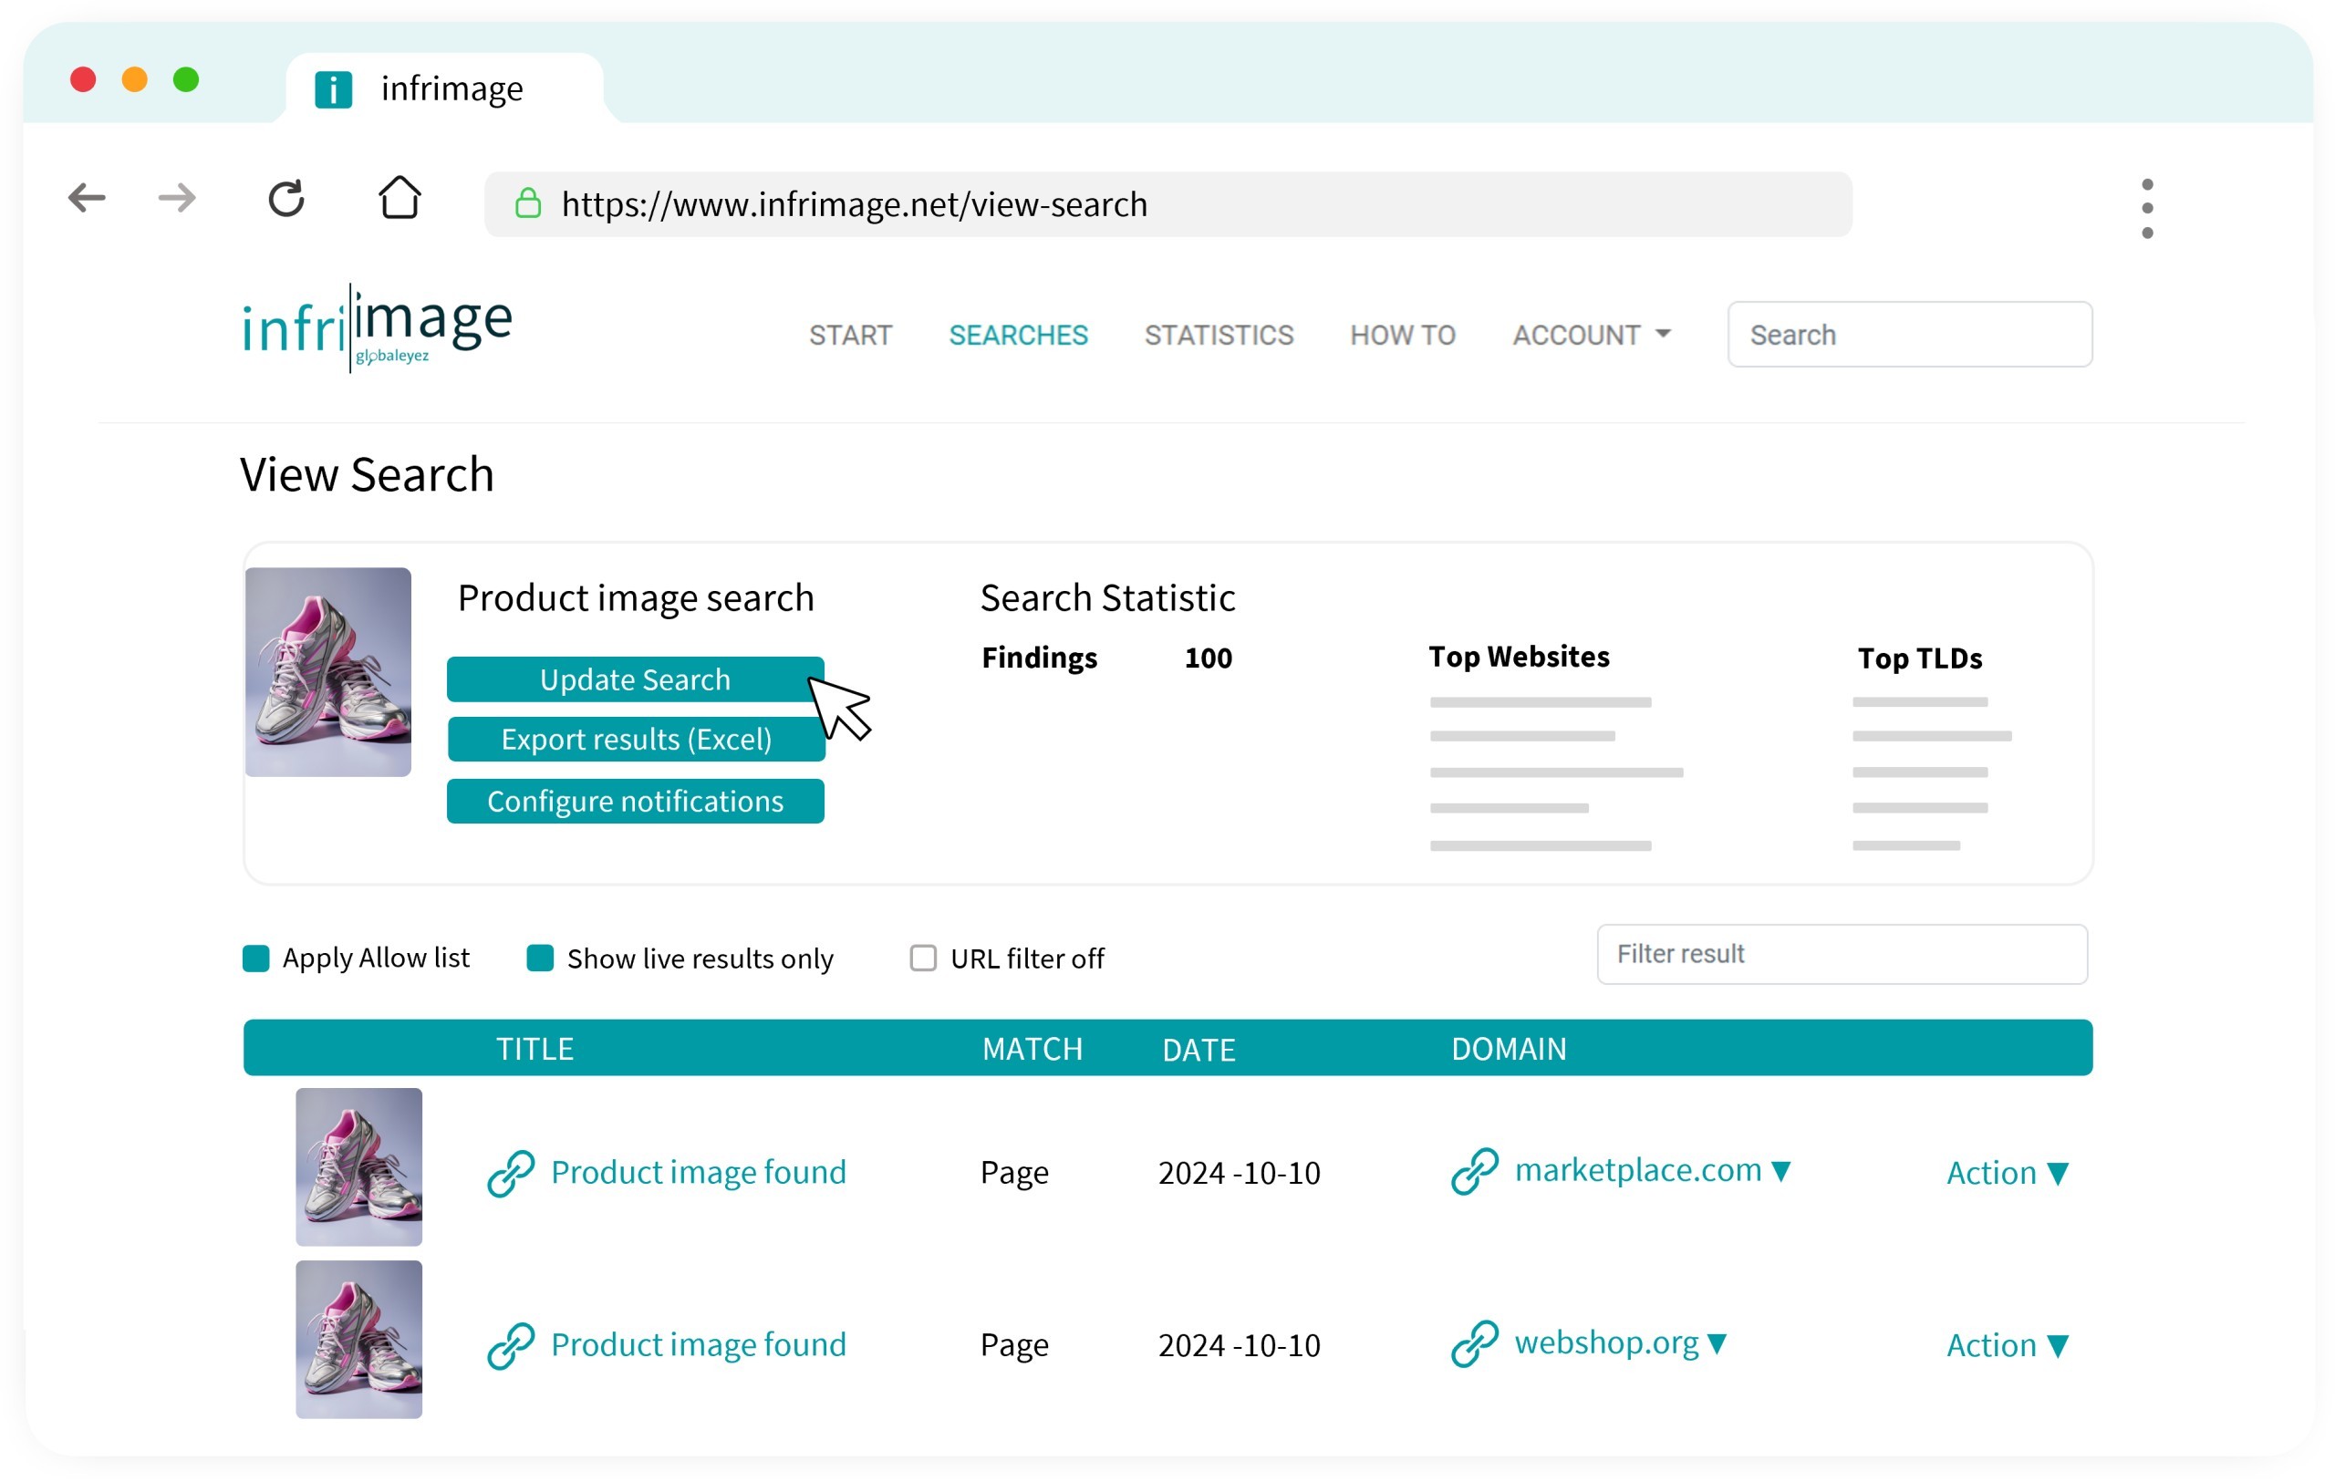2335x1482 pixels.
Task: Open the HOW TO menu item
Action: coord(1402,335)
